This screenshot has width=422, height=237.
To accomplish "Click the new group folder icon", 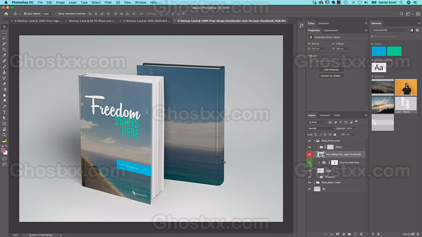I will pyautogui.click(x=349, y=234).
